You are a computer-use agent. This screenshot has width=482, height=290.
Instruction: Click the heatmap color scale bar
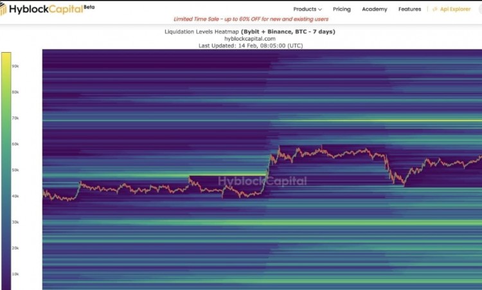(6, 171)
